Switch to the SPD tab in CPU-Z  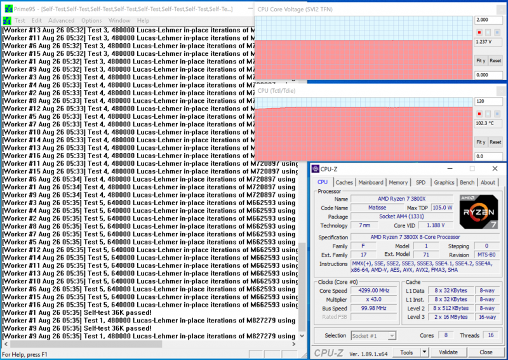pos(420,182)
